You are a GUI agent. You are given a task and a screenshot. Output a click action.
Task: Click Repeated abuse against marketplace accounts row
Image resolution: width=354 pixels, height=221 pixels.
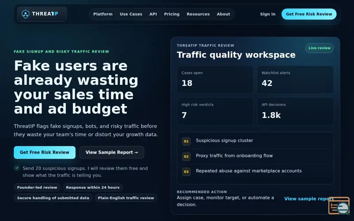pos(255,171)
